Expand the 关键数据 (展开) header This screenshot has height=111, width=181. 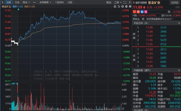coord(142,70)
